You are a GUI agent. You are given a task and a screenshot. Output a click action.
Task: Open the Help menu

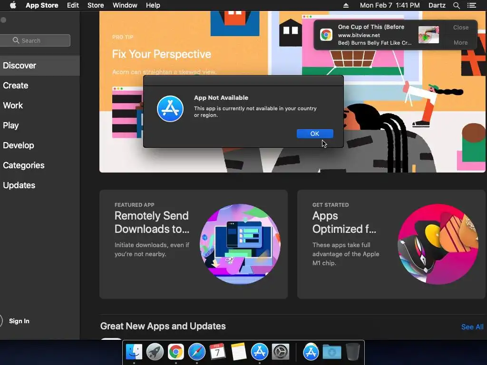pyautogui.click(x=153, y=5)
